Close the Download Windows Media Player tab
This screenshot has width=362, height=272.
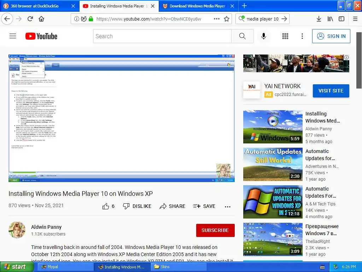point(232,6)
